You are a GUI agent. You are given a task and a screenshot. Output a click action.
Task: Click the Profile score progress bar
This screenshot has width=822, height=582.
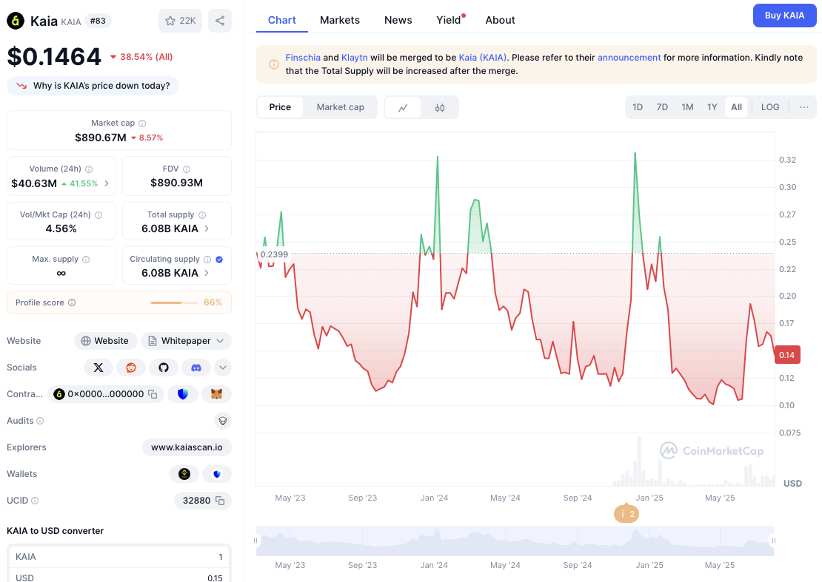pyautogui.click(x=173, y=302)
